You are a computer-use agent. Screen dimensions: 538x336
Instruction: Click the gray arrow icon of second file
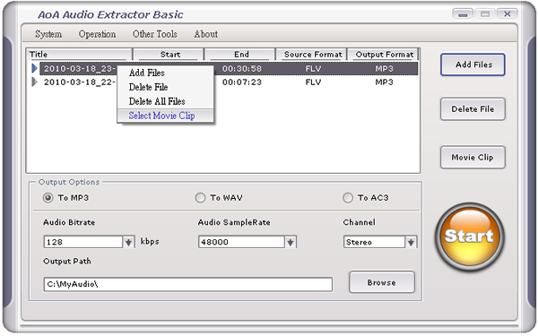34,82
